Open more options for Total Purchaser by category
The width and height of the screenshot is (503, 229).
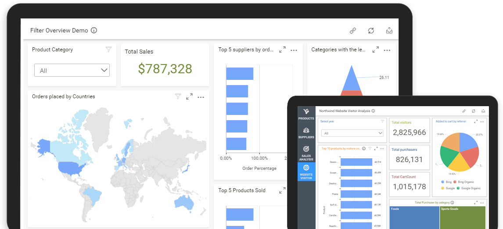482,203
